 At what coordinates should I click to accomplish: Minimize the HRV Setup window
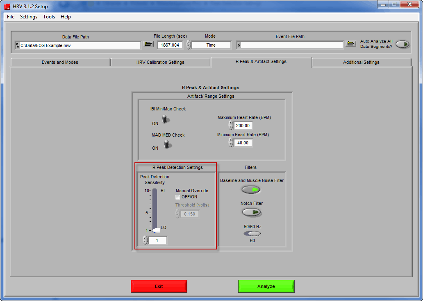point(383,4)
